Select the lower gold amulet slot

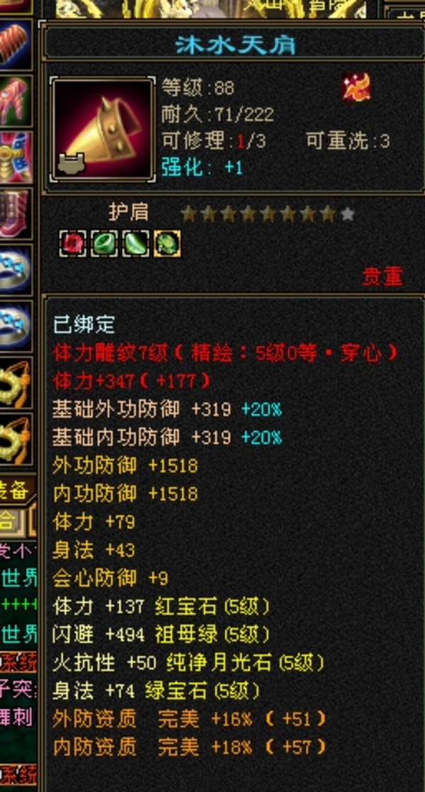point(16,439)
